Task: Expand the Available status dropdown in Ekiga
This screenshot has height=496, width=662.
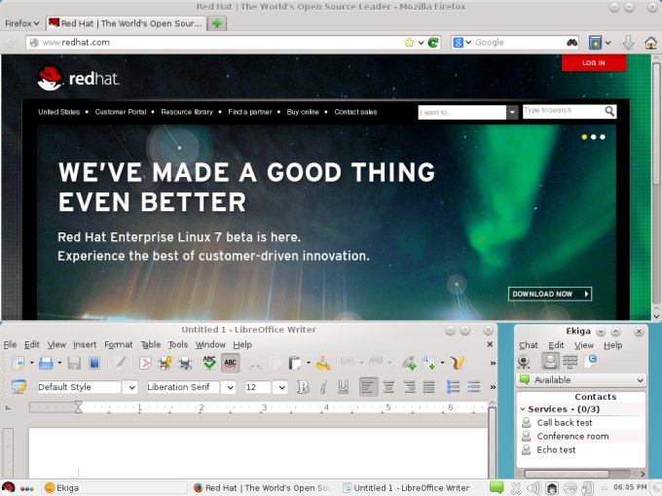Action: (x=639, y=380)
